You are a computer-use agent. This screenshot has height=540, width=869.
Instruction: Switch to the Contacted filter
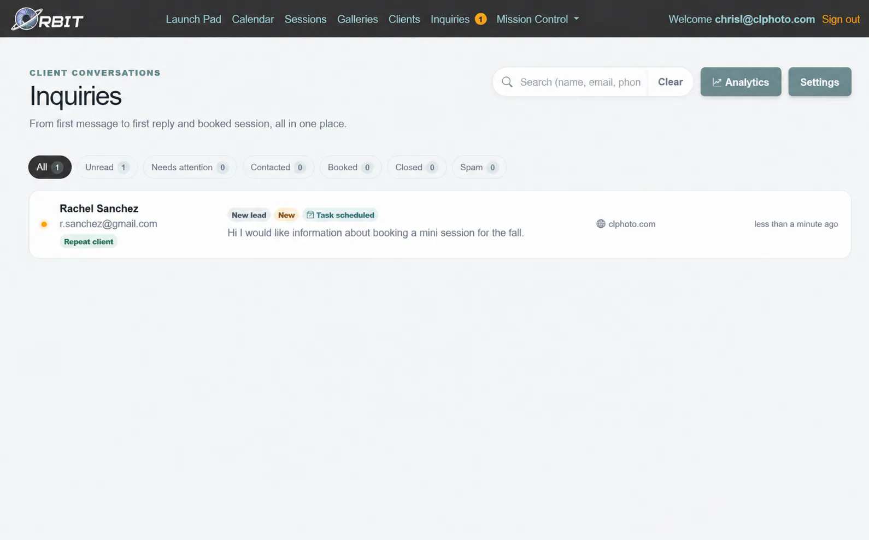coord(278,167)
